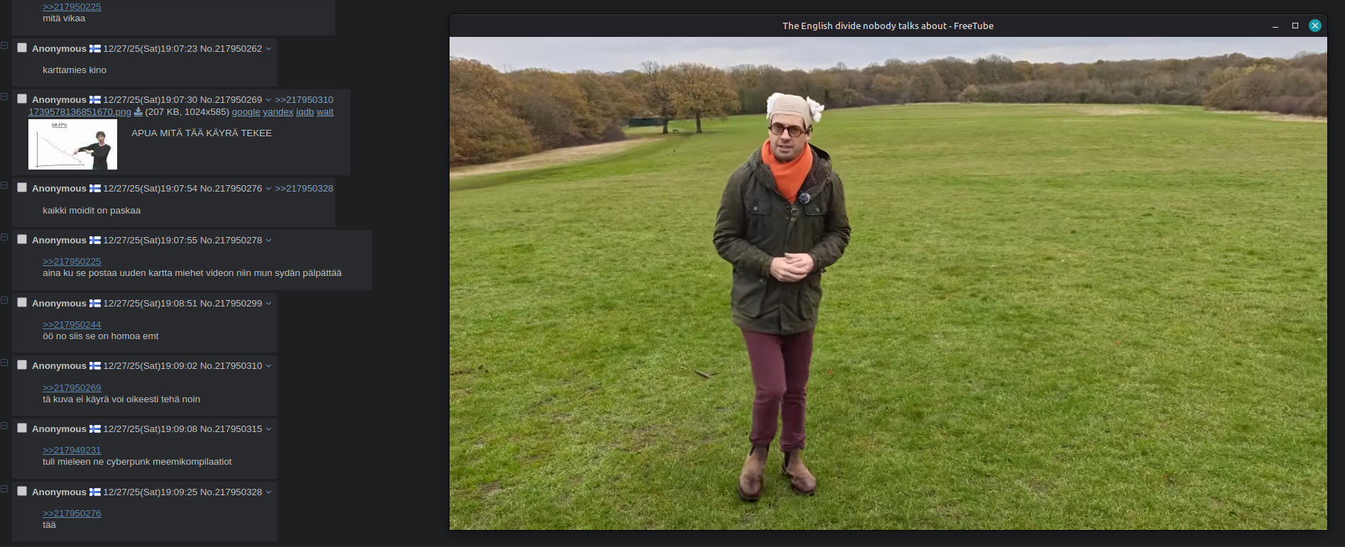Hide post No.217950310 with its minus button
The height and width of the screenshot is (547, 1345).
pos(4,363)
